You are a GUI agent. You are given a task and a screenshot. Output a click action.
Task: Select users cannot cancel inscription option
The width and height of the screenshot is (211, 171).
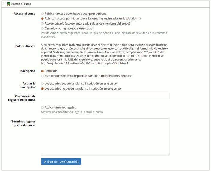point(42,89)
